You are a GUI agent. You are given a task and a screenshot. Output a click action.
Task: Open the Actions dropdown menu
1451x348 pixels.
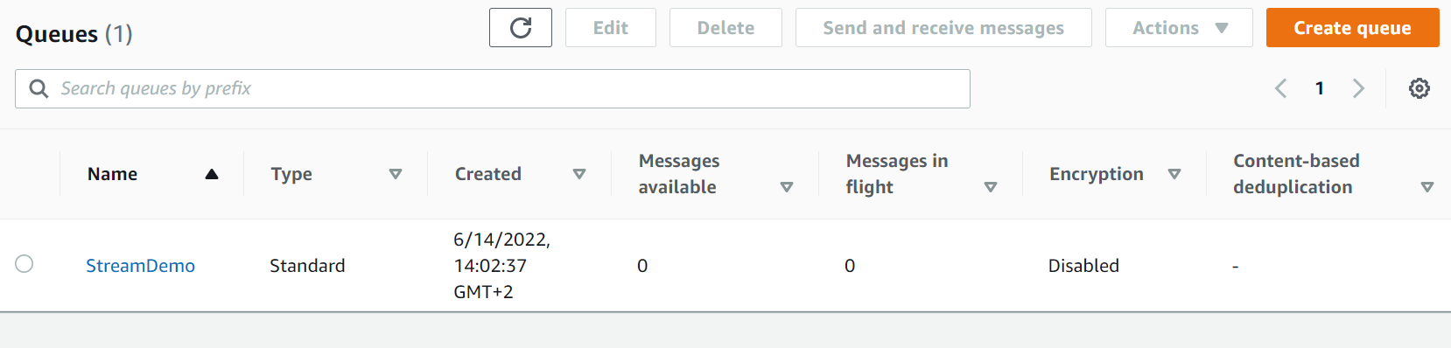1179,28
